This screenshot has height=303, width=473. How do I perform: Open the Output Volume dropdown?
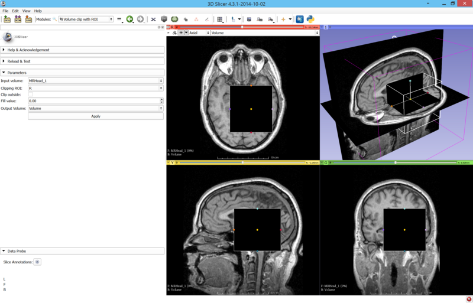[96, 108]
